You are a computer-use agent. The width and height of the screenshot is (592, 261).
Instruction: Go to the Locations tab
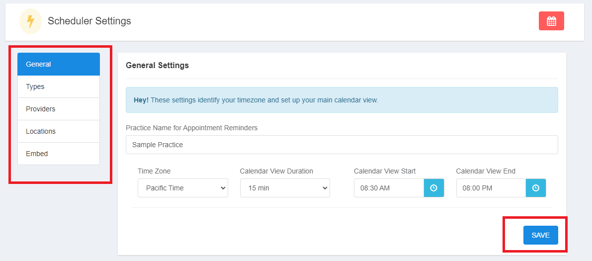pyautogui.click(x=59, y=131)
